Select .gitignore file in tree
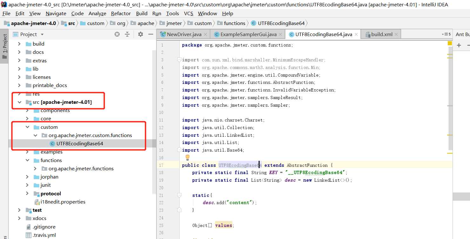The height and width of the screenshot is (239, 470). [44, 227]
